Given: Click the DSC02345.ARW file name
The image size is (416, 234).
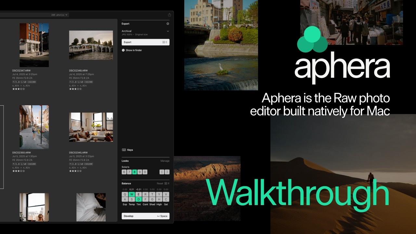Looking at the screenshot, I should pyautogui.click(x=78, y=152).
